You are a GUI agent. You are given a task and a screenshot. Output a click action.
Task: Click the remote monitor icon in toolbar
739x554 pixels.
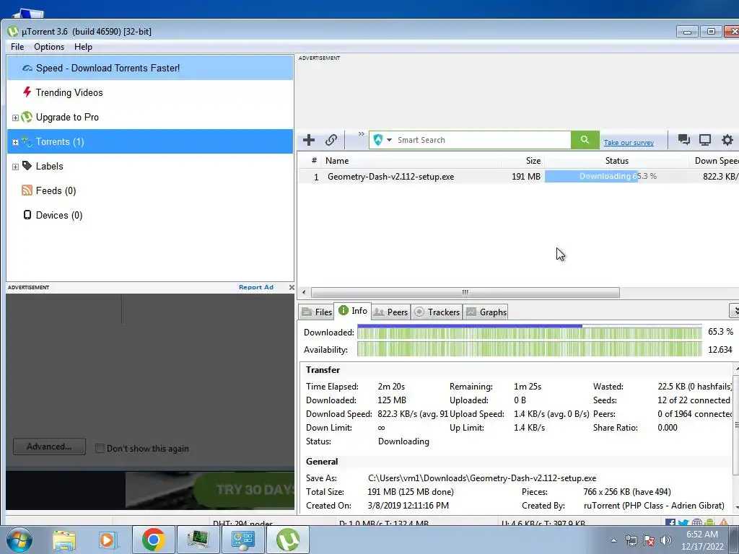pos(705,139)
